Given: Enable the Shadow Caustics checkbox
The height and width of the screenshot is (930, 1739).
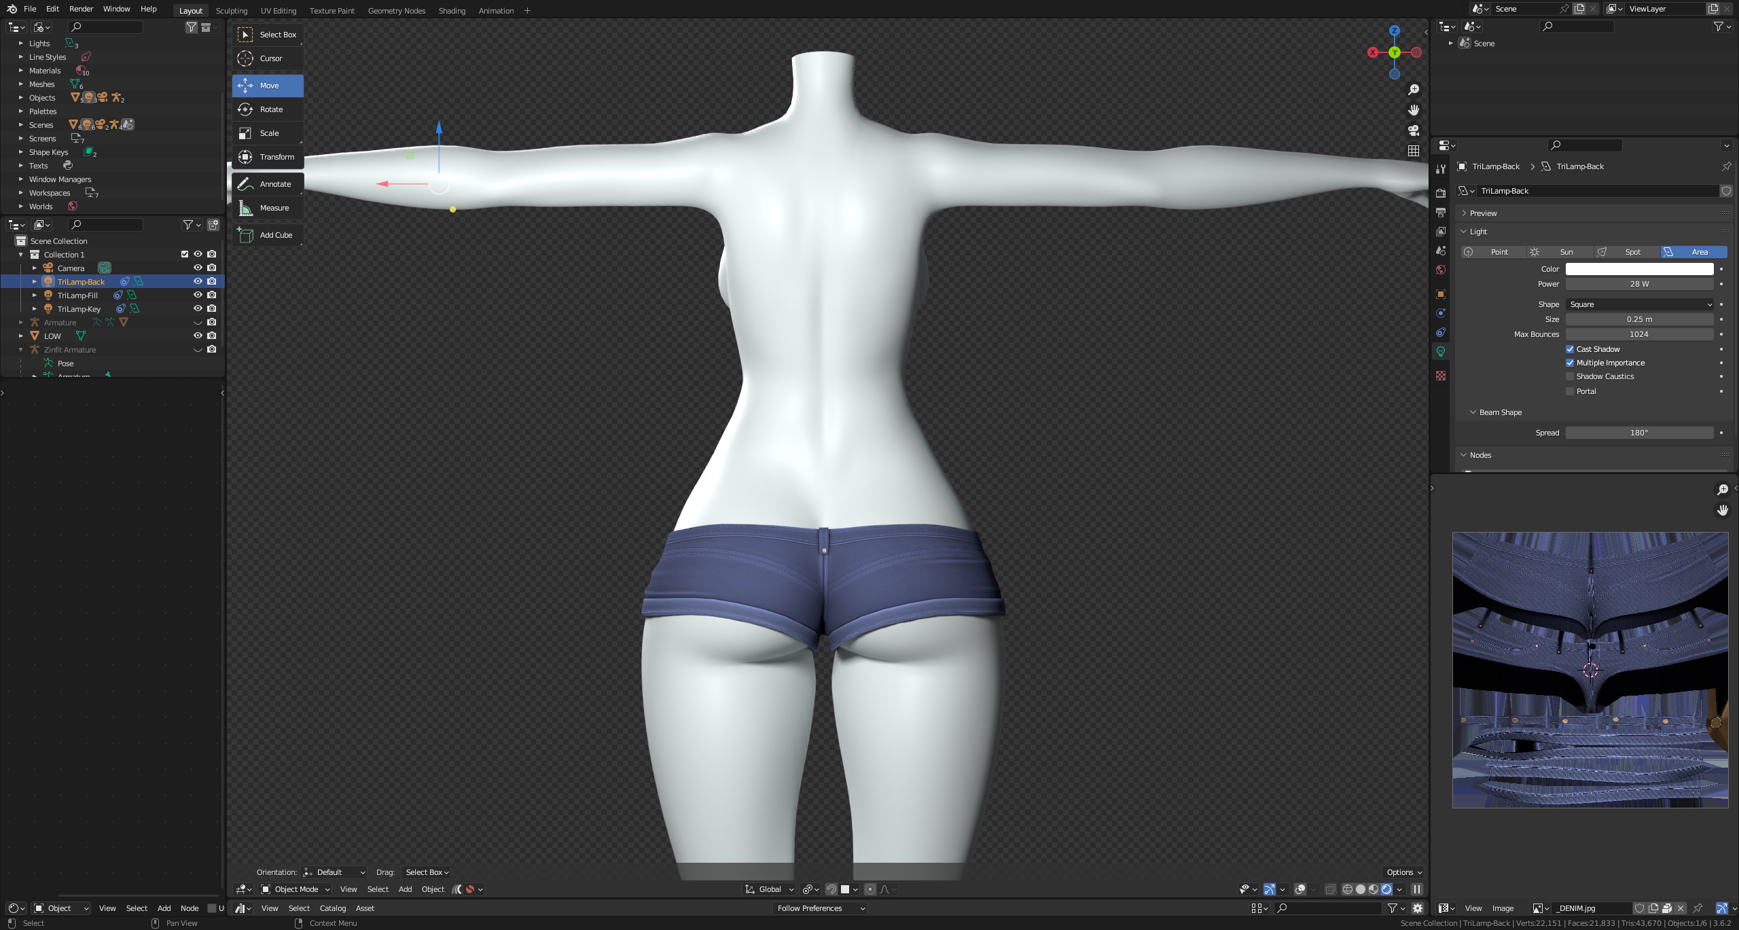Looking at the screenshot, I should 1570,376.
